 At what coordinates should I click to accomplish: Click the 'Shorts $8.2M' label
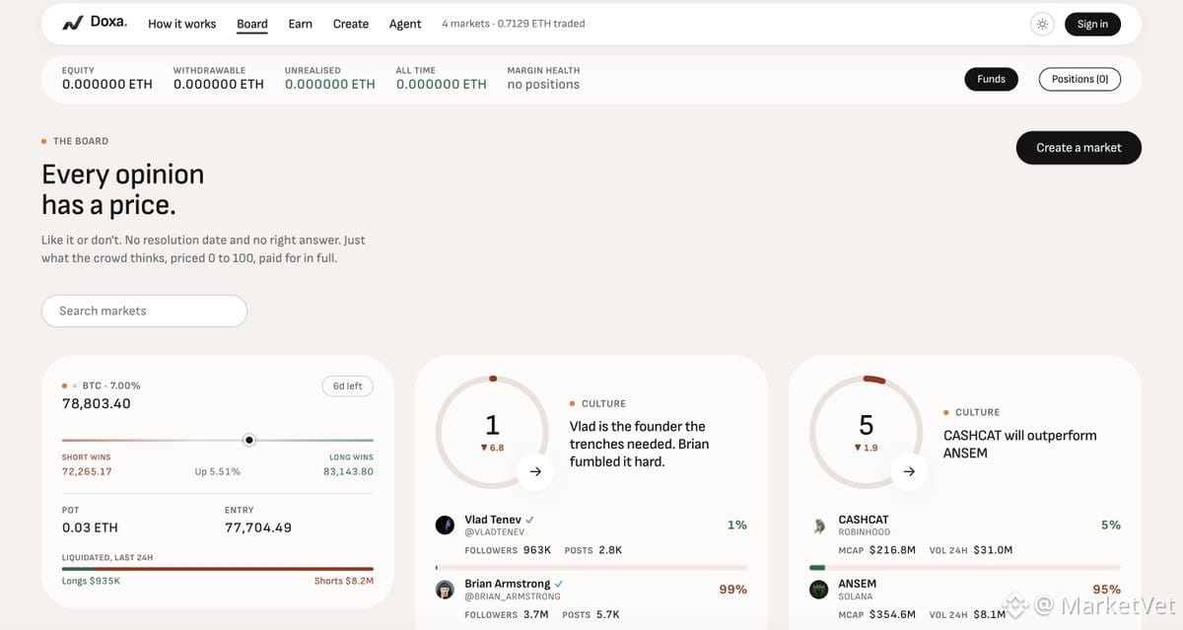click(x=344, y=581)
